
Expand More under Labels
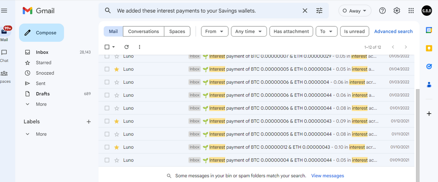pos(41,134)
